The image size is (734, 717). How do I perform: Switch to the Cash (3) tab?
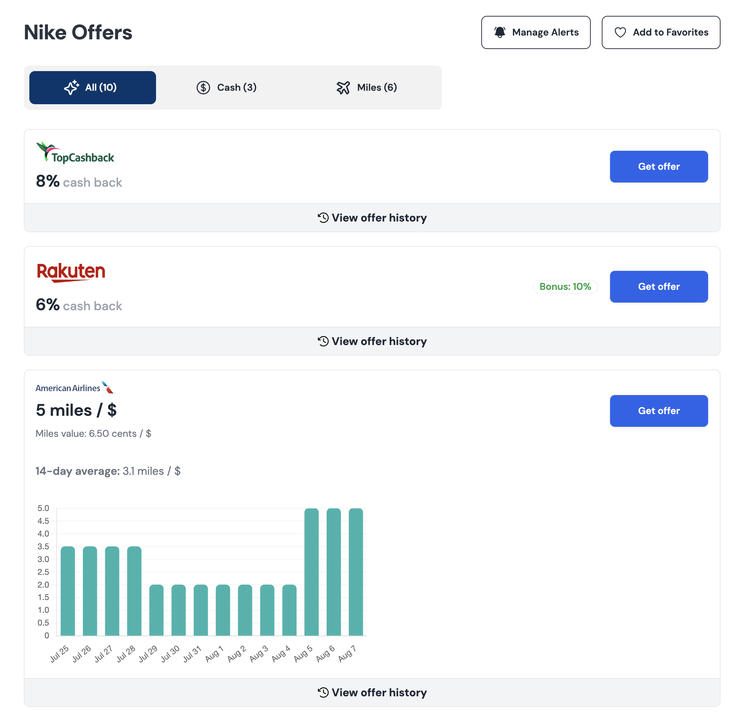click(x=226, y=88)
